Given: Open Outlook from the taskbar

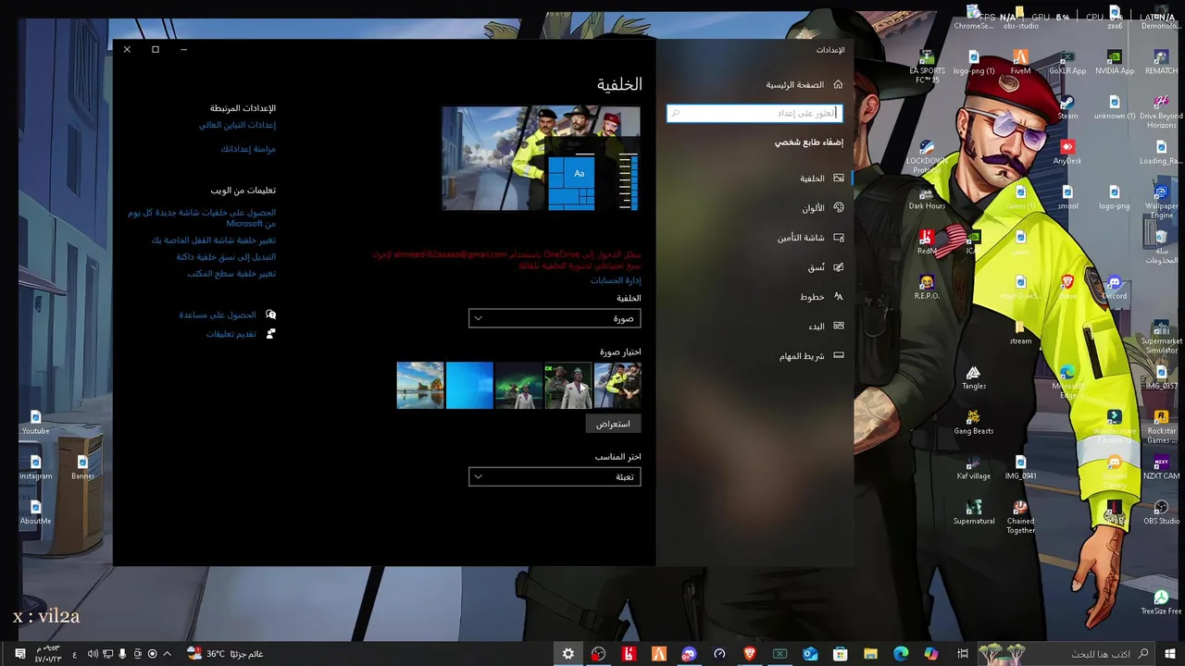Looking at the screenshot, I should pos(810,654).
